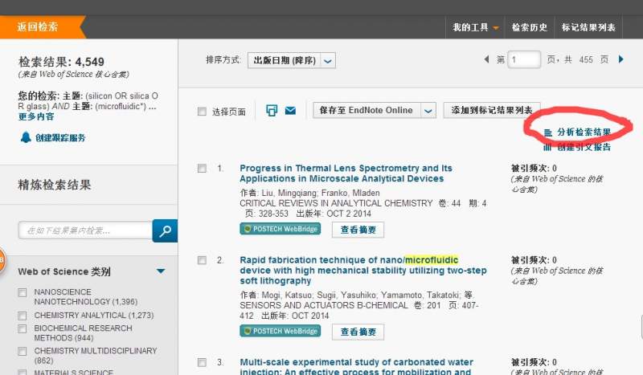Image resolution: width=643 pixels, height=375 pixels.
Task: Open Multi-scale experimental study article title
Action: click(x=356, y=366)
